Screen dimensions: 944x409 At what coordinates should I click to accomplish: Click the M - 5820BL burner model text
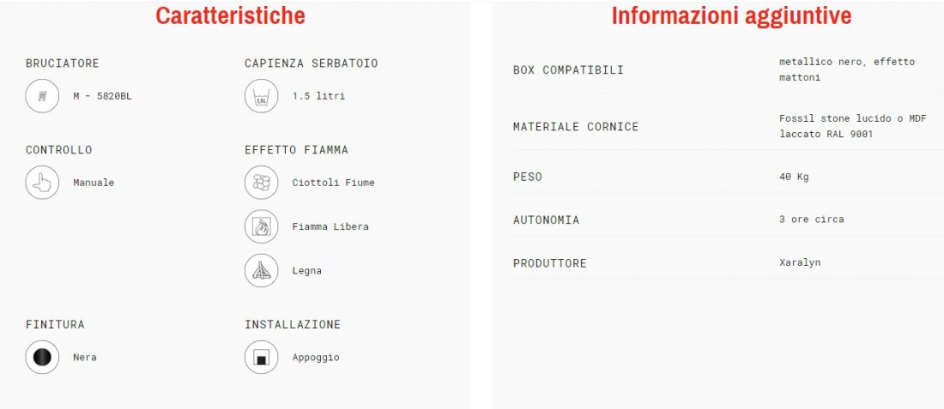(x=102, y=96)
